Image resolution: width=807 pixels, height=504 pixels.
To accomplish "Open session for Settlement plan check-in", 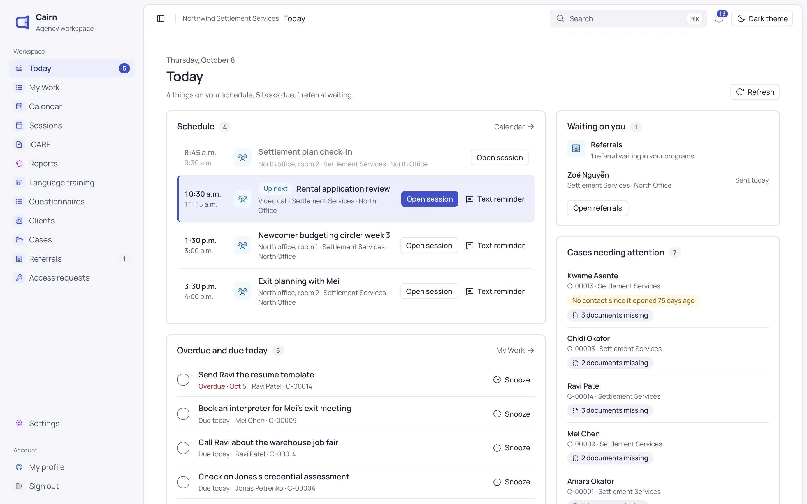I will (500, 158).
